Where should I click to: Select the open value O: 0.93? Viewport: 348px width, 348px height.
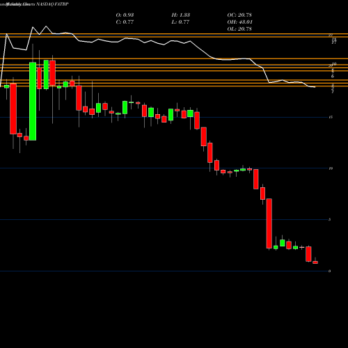[125, 15]
